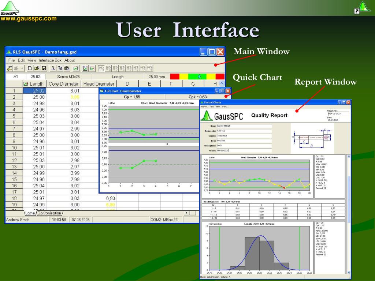Select measuring gauge icon number 8
The image size is (375, 281).
(150, 68)
